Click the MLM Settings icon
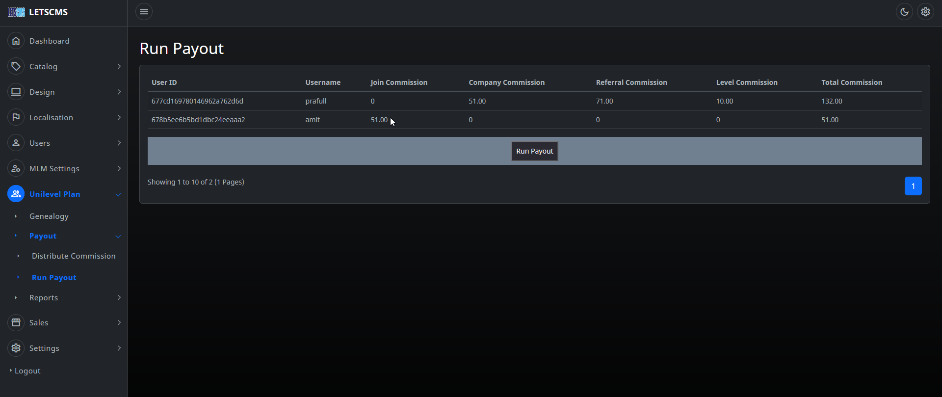The image size is (942, 397). click(x=16, y=168)
